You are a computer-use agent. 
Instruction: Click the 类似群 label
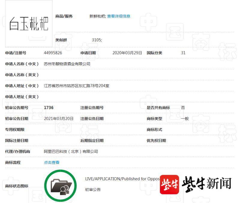point(61,40)
